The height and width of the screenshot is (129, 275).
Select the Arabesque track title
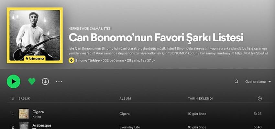tap(42, 125)
